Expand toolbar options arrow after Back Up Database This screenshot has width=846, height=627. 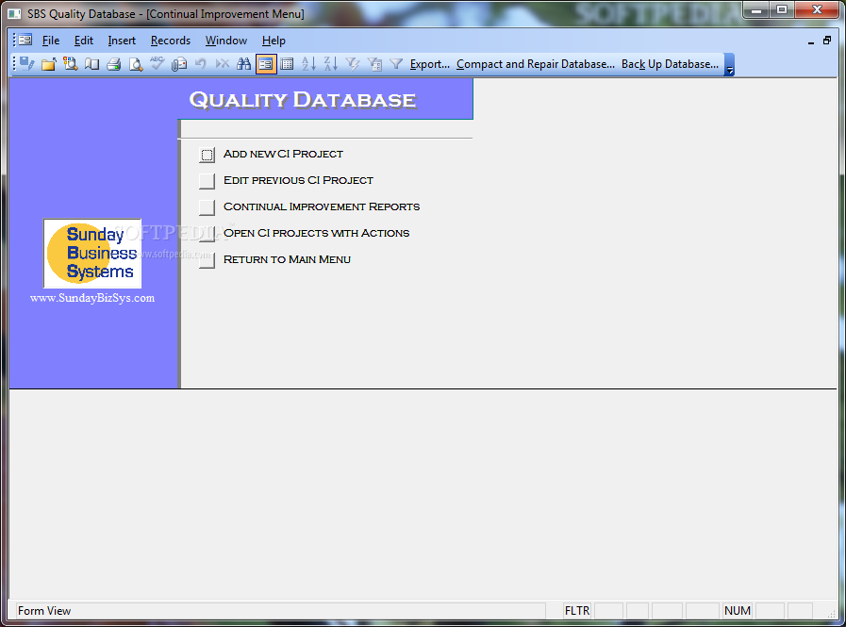[x=729, y=64]
